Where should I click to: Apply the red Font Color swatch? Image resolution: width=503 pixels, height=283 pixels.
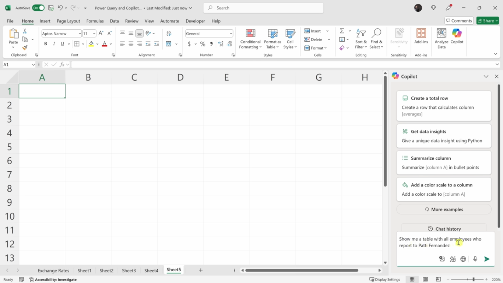tap(105, 44)
